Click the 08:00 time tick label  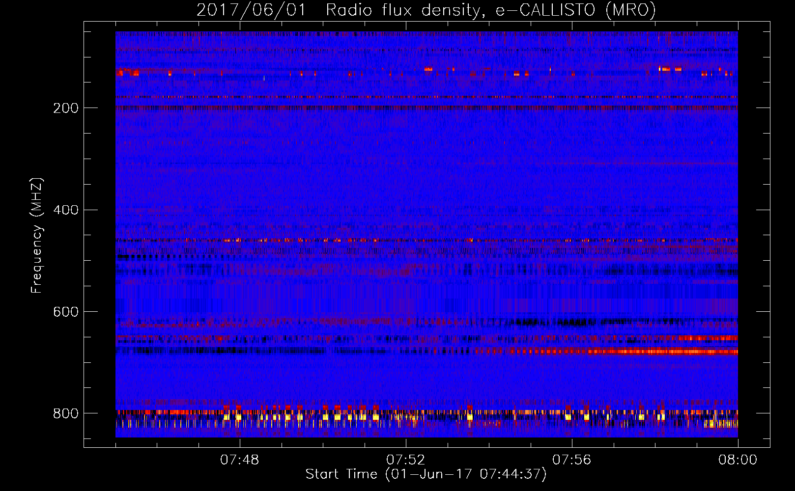coord(738,460)
